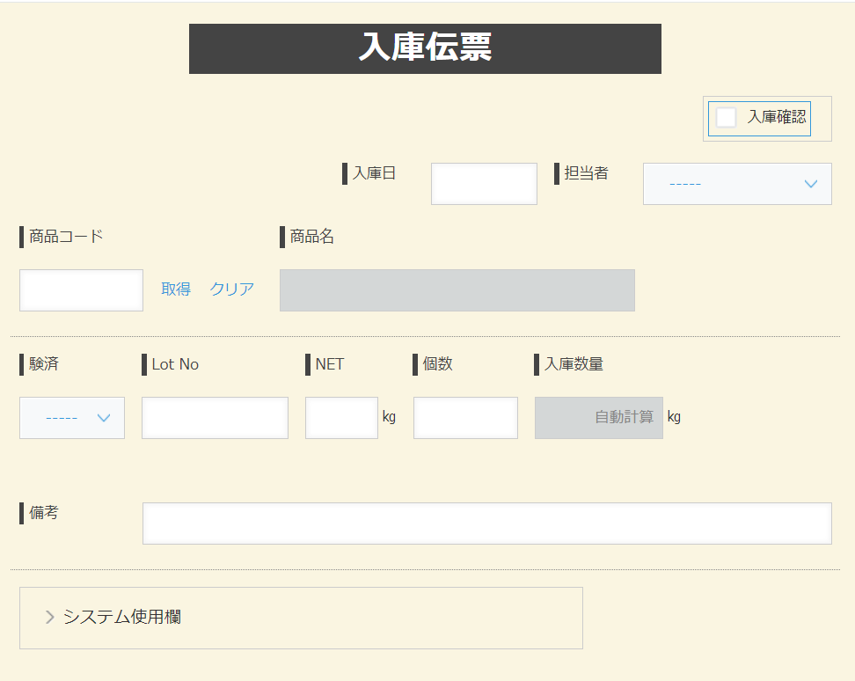Click the 入庫日 date input field
Viewport: 855px width, 681px height.
[x=484, y=184]
